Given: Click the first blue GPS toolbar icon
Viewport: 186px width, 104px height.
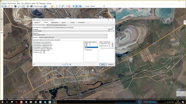Looking at the screenshot, I should pyautogui.click(x=73, y=6).
